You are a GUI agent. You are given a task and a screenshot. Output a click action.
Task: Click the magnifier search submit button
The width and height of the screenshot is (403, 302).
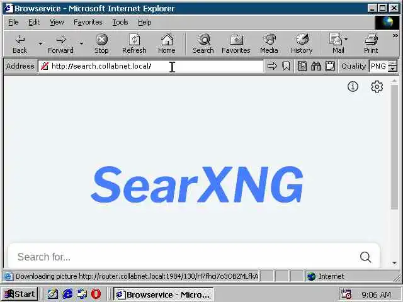(365, 257)
